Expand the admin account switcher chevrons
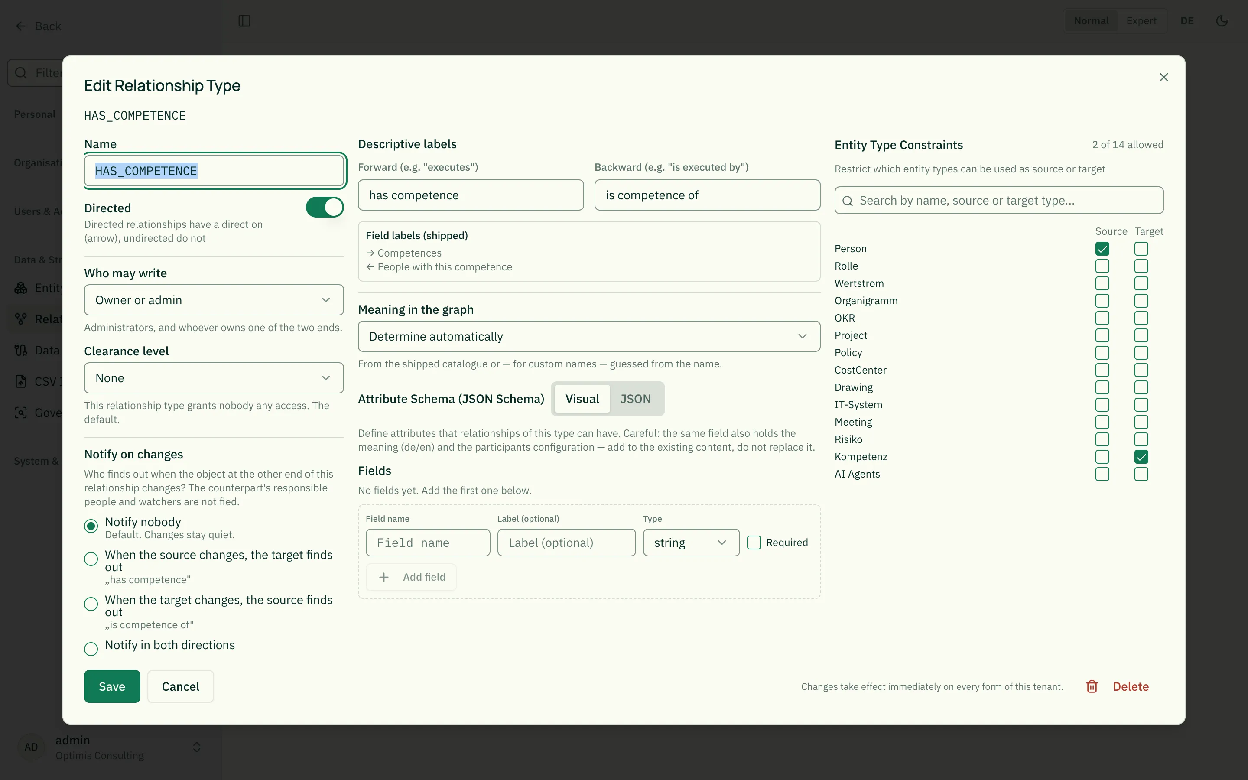Image resolution: width=1248 pixels, height=780 pixels. pos(196,747)
